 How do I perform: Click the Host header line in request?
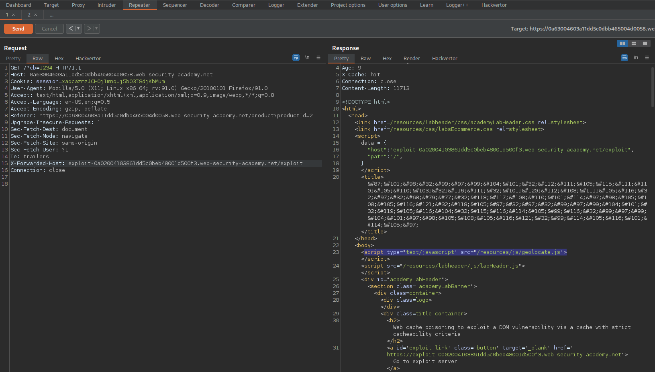pos(112,75)
